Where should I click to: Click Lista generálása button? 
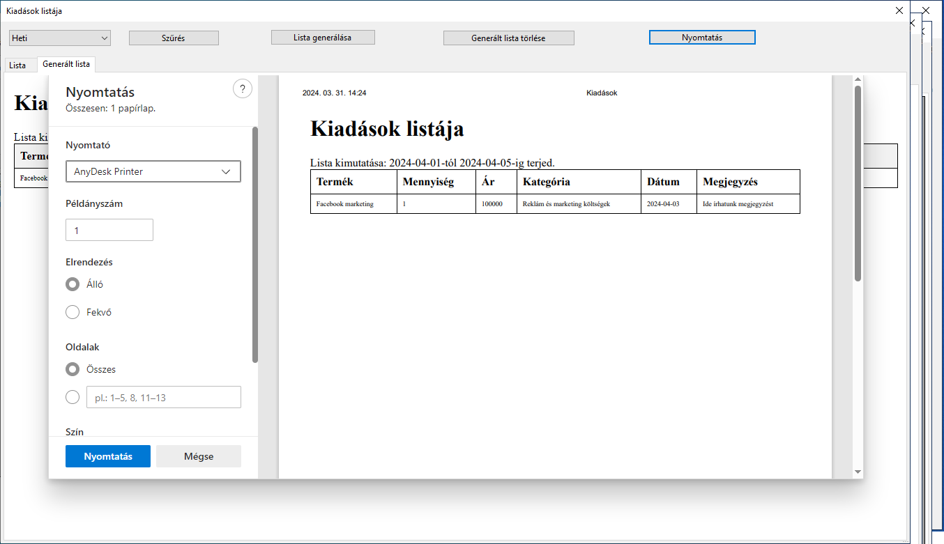[x=323, y=37]
